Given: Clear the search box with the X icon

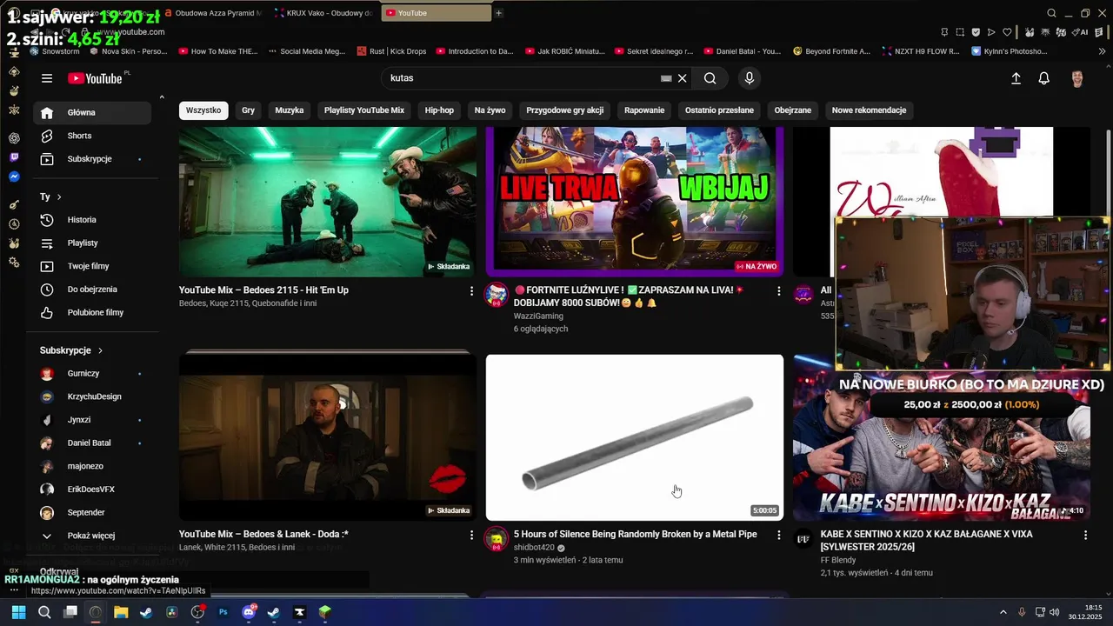Looking at the screenshot, I should point(683,78).
